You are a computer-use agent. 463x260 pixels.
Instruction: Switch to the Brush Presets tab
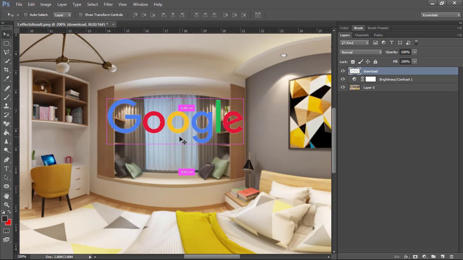point(378,28)
